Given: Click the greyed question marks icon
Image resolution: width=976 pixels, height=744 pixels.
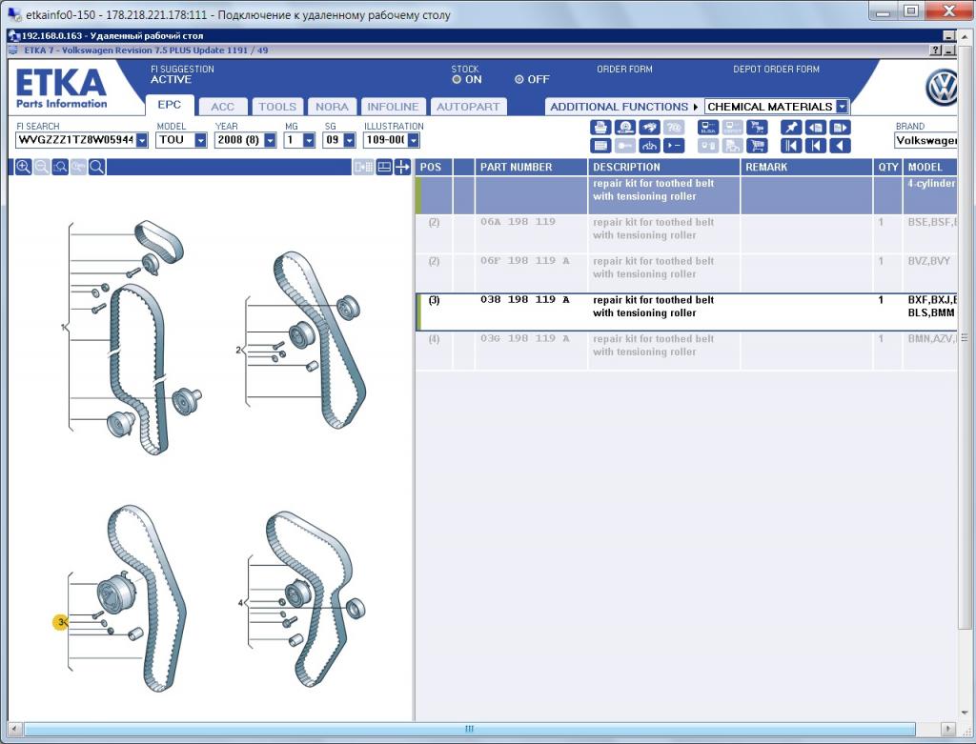Looking at the screenshot, I should pyautogui.click(x=674, y=128).
